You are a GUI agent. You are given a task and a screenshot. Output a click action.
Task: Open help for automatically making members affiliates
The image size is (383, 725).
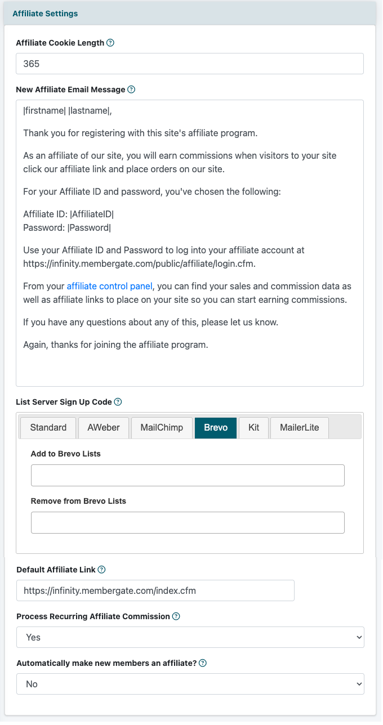(x=203, y=663)
